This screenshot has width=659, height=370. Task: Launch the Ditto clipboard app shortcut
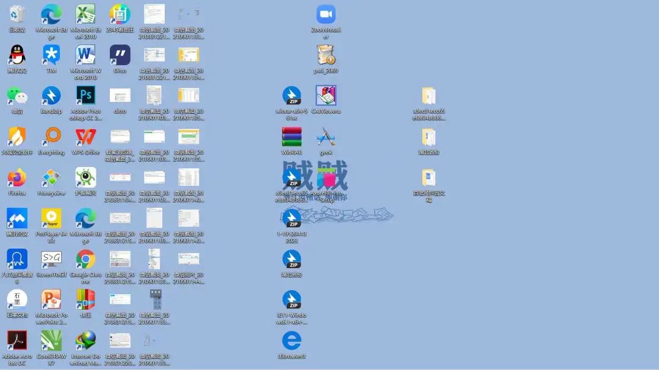[120, 55]
